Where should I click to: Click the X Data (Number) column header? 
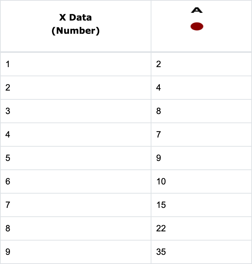pos(75,24)
